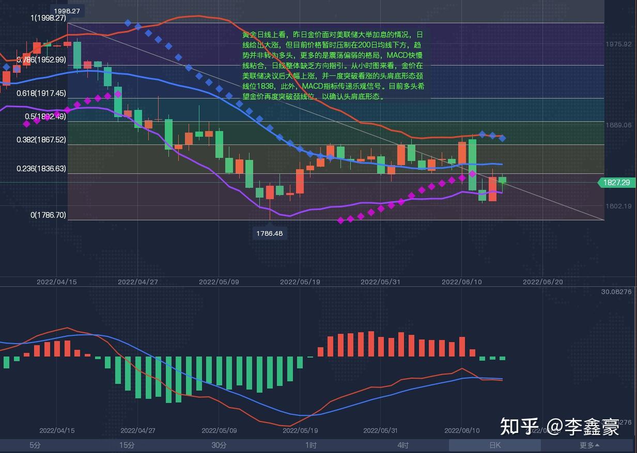Open the 4时 timeframe tab
This screenshot has width=637, height=453.
(403, 445)
